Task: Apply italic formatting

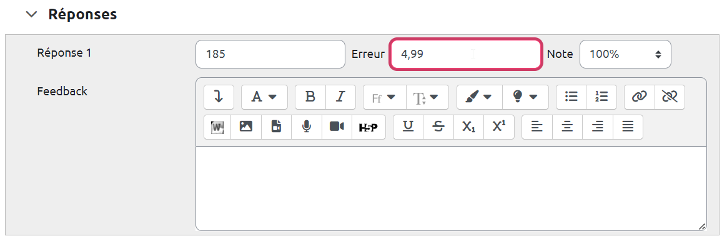Action: tap(341, 97)
